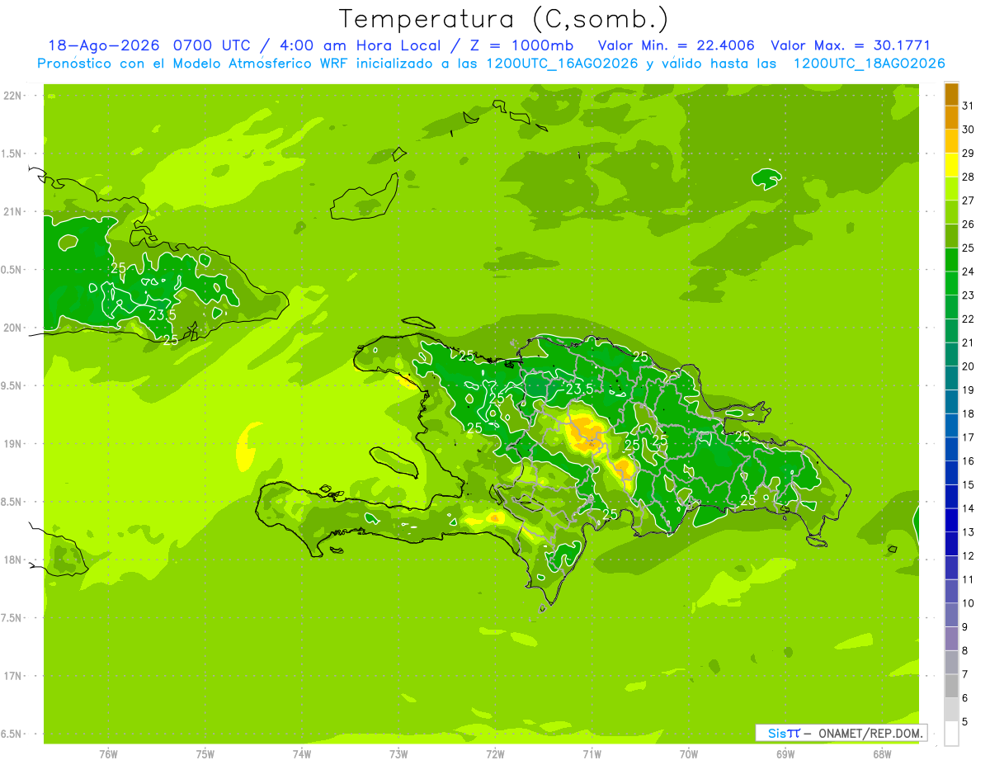990x765 pixels.
Task: Click the legend value "15"
Action: (x=969, y=484)
